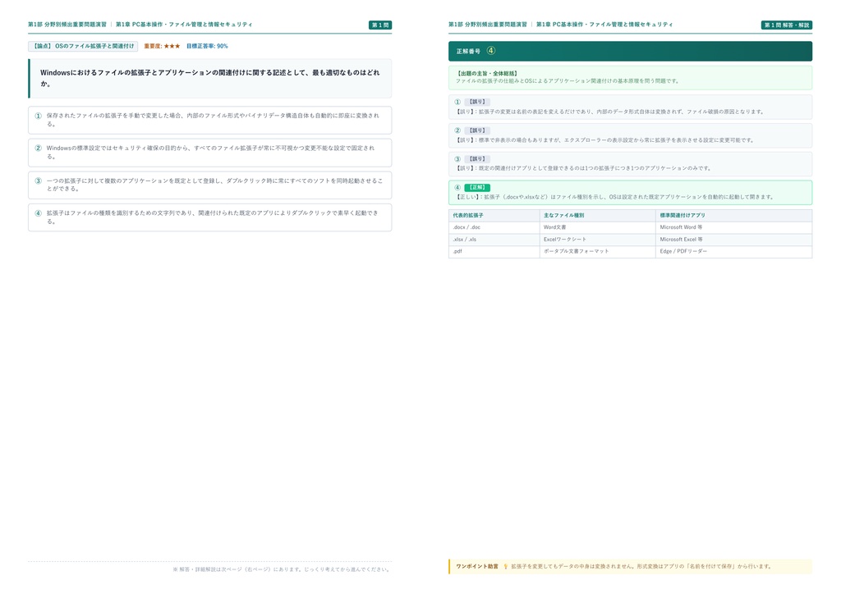Click circled ③ number of the 一つの拡張子 option

(38, 181)
